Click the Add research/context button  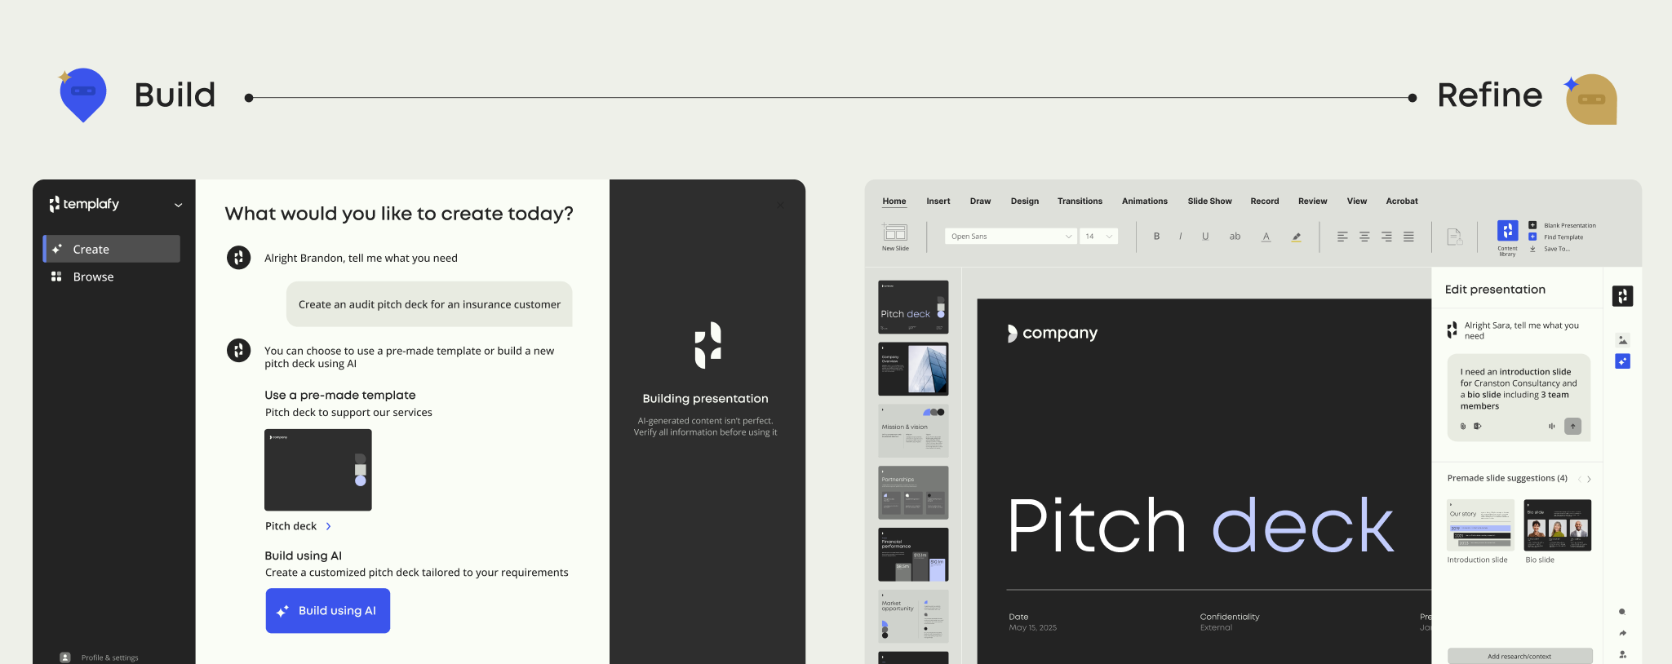click(x=1519, y=656)
